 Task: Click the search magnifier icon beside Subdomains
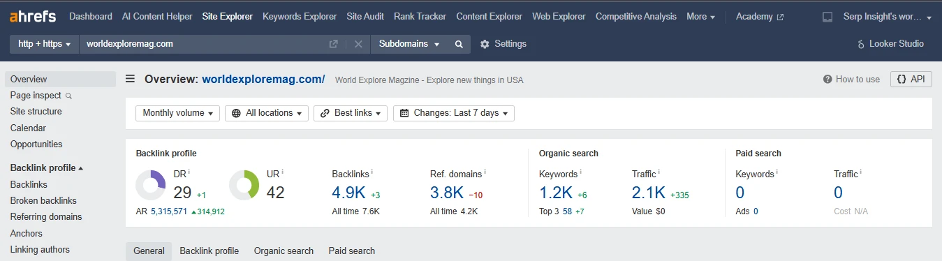click(x=459, y=44)
